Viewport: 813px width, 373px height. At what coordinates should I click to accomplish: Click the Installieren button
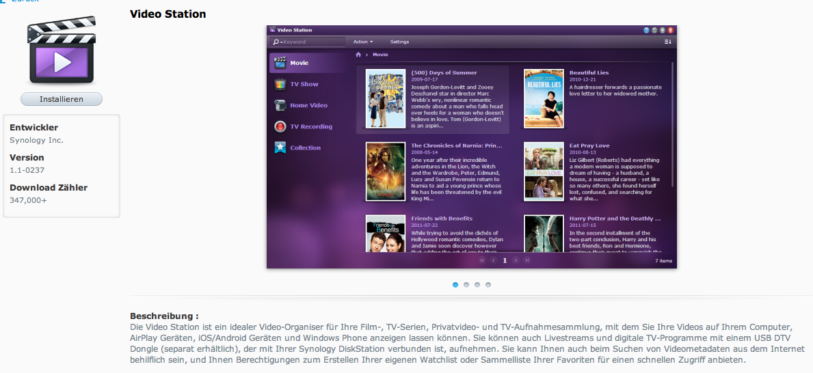tap(61, 99)
